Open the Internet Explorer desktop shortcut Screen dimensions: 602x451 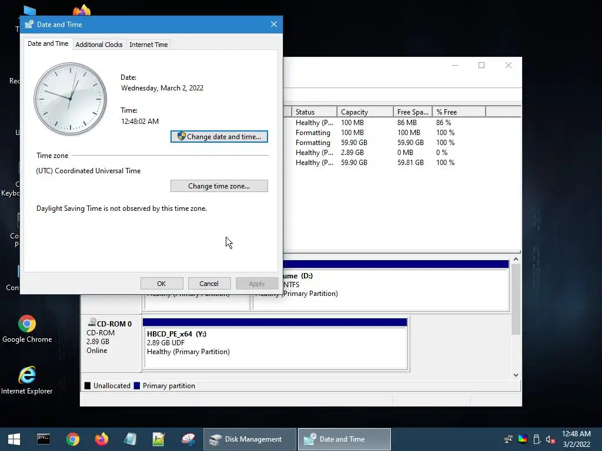click(27, 380)
